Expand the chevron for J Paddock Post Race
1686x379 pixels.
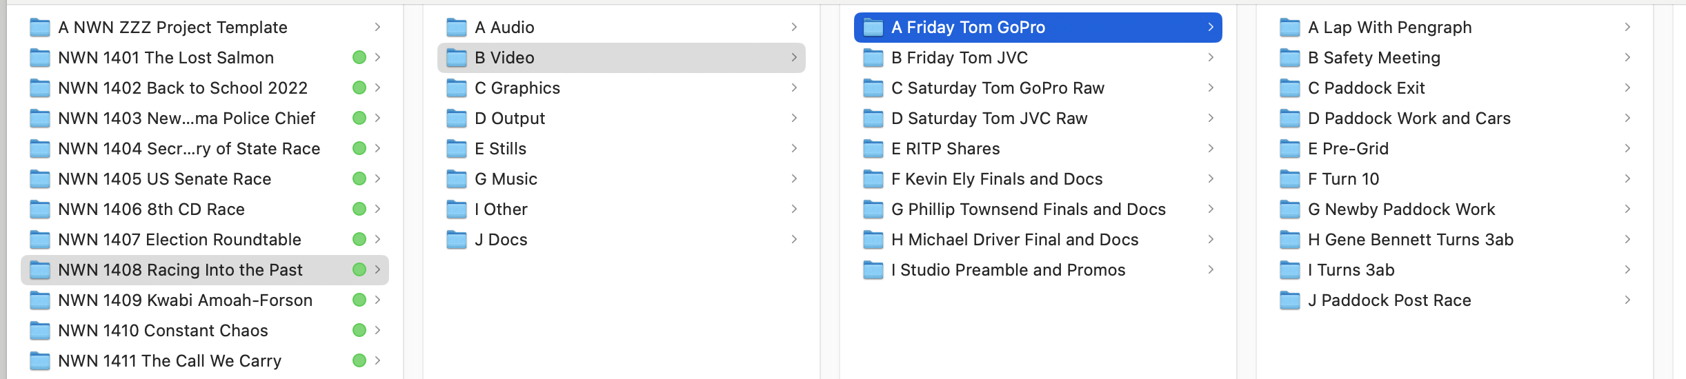coord(1627,300)
